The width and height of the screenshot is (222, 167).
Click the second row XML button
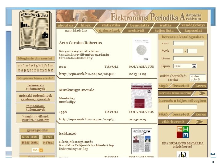[35, 143]
